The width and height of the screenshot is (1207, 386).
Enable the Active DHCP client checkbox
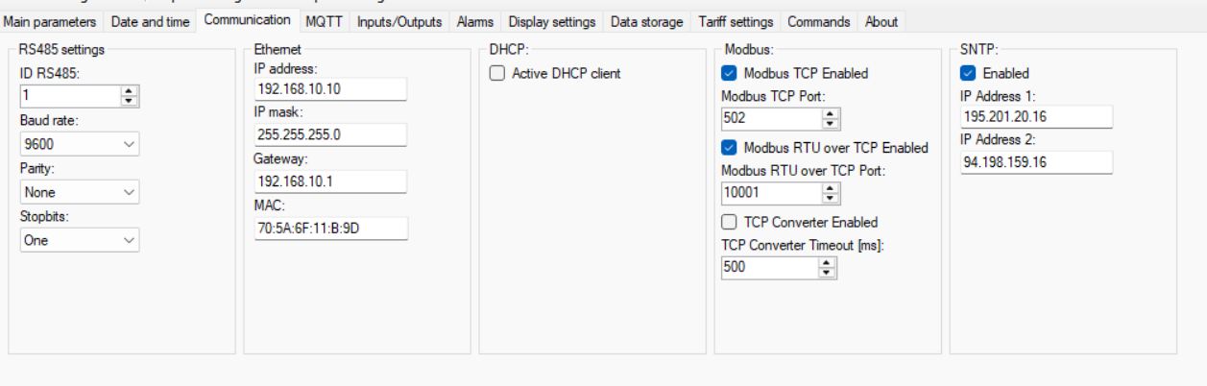(497, 73)
